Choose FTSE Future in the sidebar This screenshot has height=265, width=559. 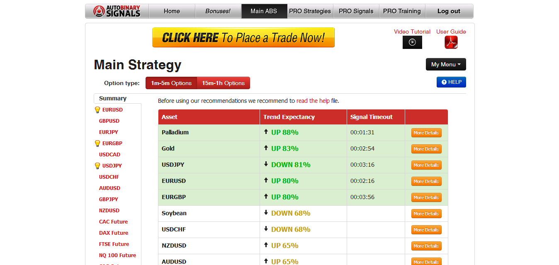click(x=114, y=244)
